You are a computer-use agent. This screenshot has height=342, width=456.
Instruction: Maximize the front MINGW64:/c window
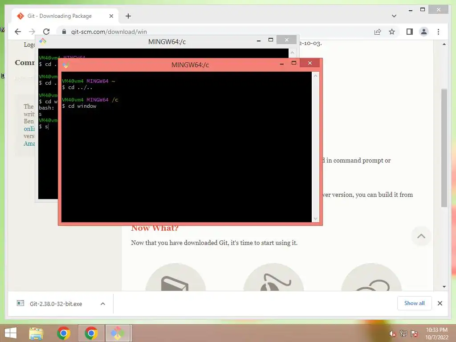pyautogui.click(x=294, y=63)
